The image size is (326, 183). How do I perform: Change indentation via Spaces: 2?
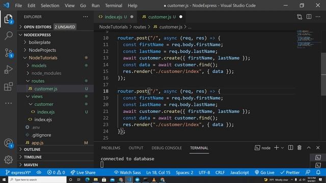(184, 172)
